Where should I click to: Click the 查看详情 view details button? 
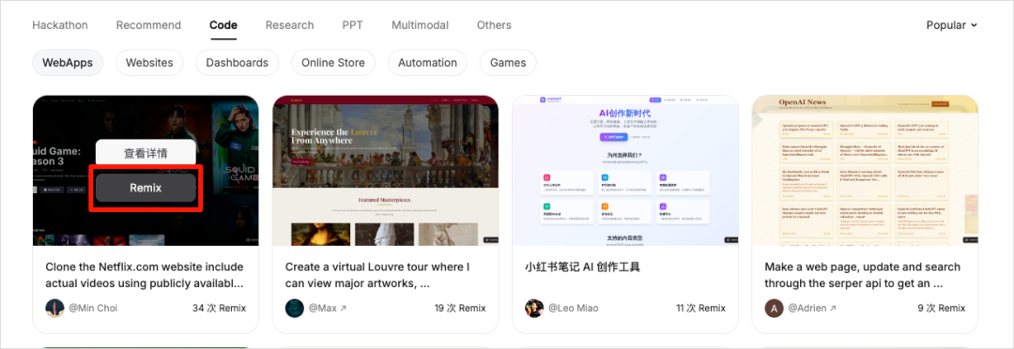pyautogui.click(x=146, y=153)
